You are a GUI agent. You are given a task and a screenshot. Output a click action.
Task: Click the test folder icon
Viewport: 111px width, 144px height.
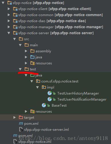point(27,69)
